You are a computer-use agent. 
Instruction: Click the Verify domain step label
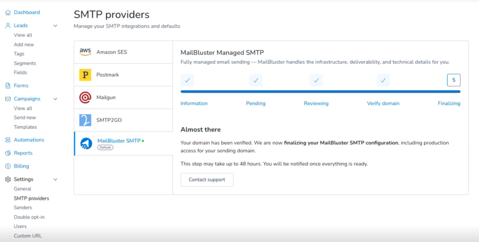[x=383, y=103]
